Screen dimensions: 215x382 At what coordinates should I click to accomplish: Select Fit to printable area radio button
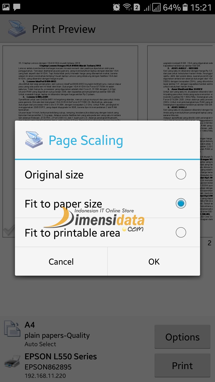[x=181, y=232]
